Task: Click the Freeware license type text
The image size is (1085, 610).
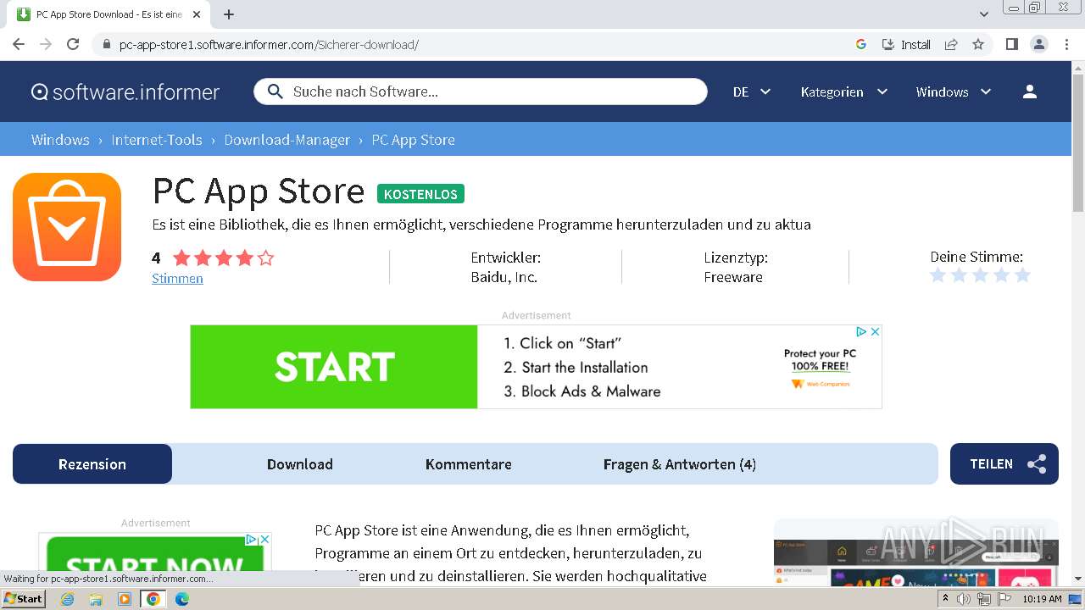Action: (733, 277)
